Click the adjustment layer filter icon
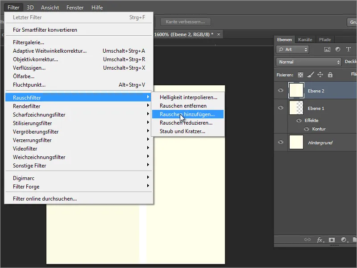 coord(338,49)
